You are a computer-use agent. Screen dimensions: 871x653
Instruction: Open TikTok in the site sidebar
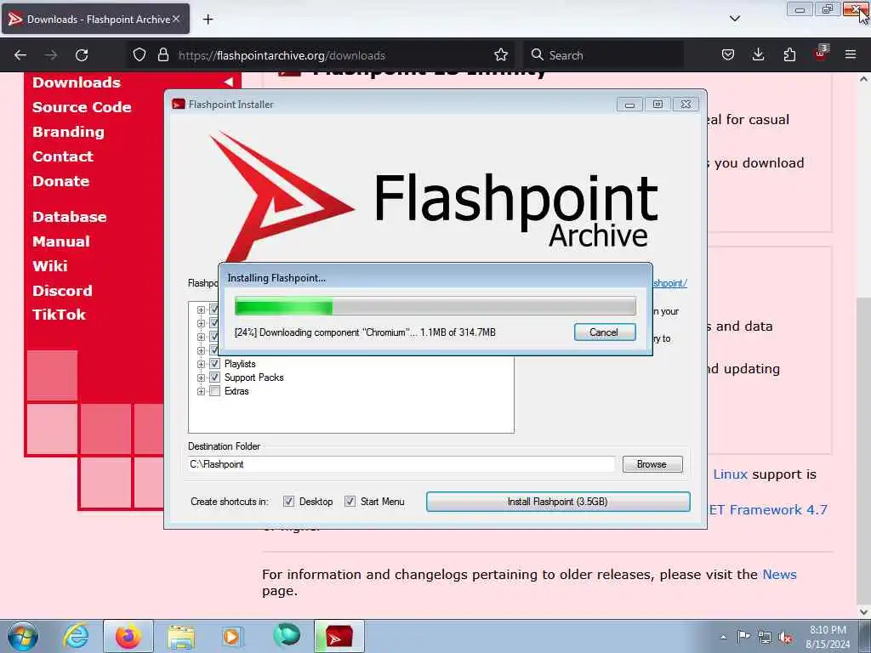[x=59, y=315]
